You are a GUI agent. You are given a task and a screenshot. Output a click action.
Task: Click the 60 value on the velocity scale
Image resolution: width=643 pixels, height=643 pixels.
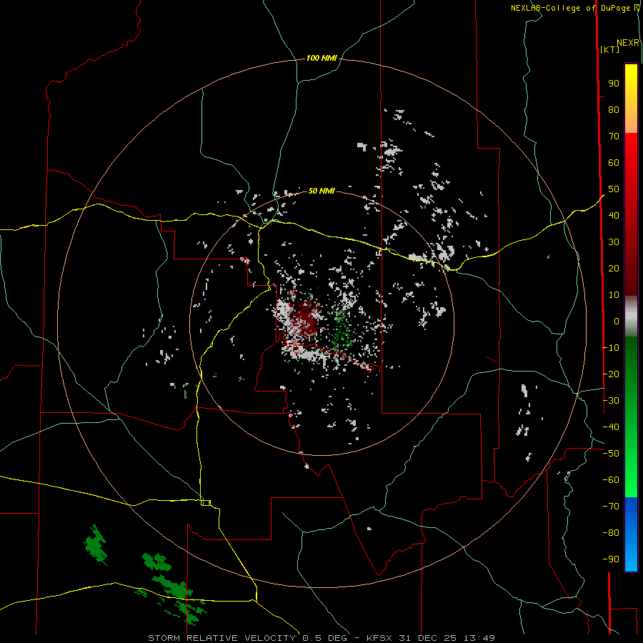[614, 163]
